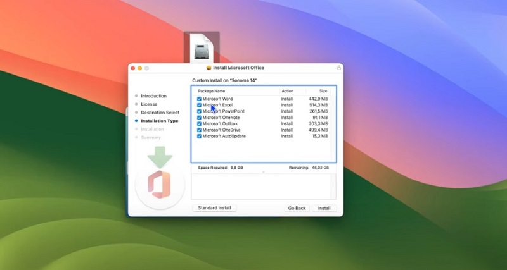Screen dimensions: 507x270
Task: Click the Install button
Action: click(324, 208)
